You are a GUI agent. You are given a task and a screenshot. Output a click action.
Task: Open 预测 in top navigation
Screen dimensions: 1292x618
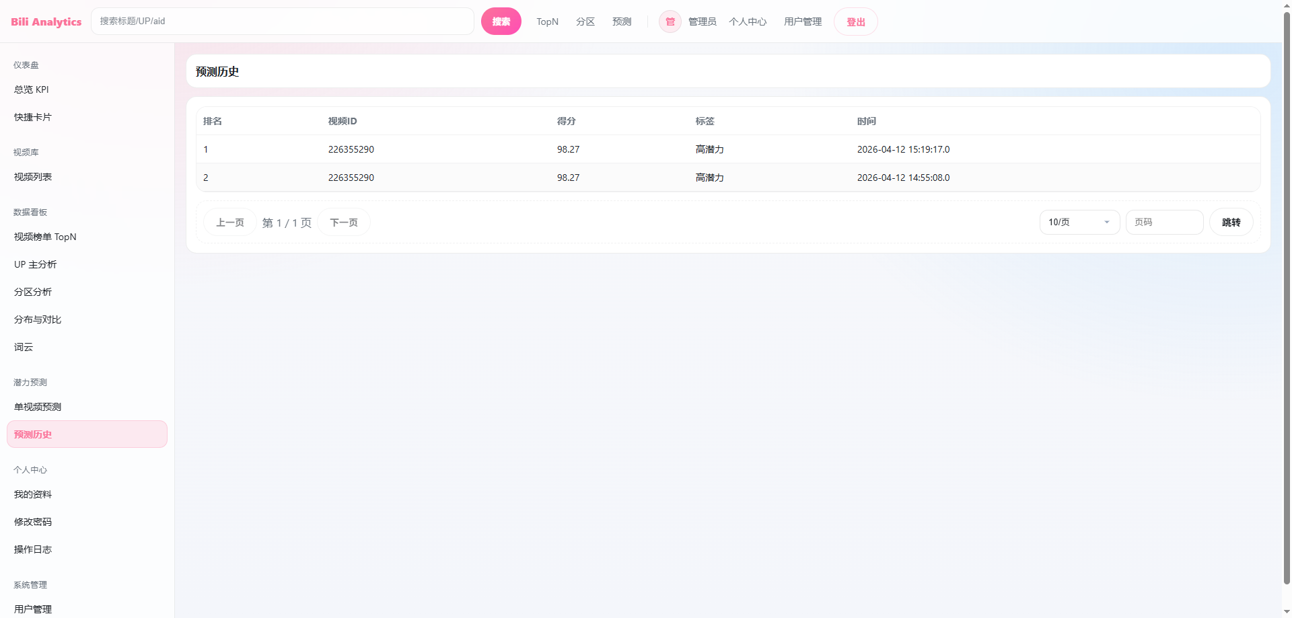coord(621,22)
